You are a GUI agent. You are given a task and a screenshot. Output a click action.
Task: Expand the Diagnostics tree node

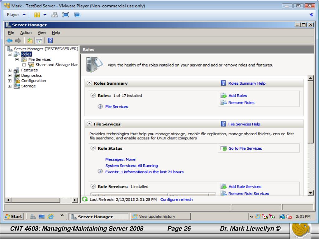point(10,75)
